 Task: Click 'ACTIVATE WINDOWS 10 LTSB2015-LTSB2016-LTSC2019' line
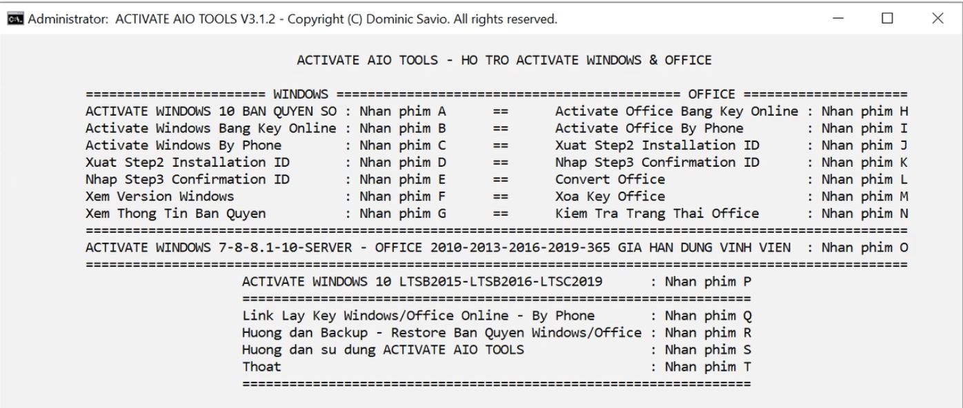423,282
